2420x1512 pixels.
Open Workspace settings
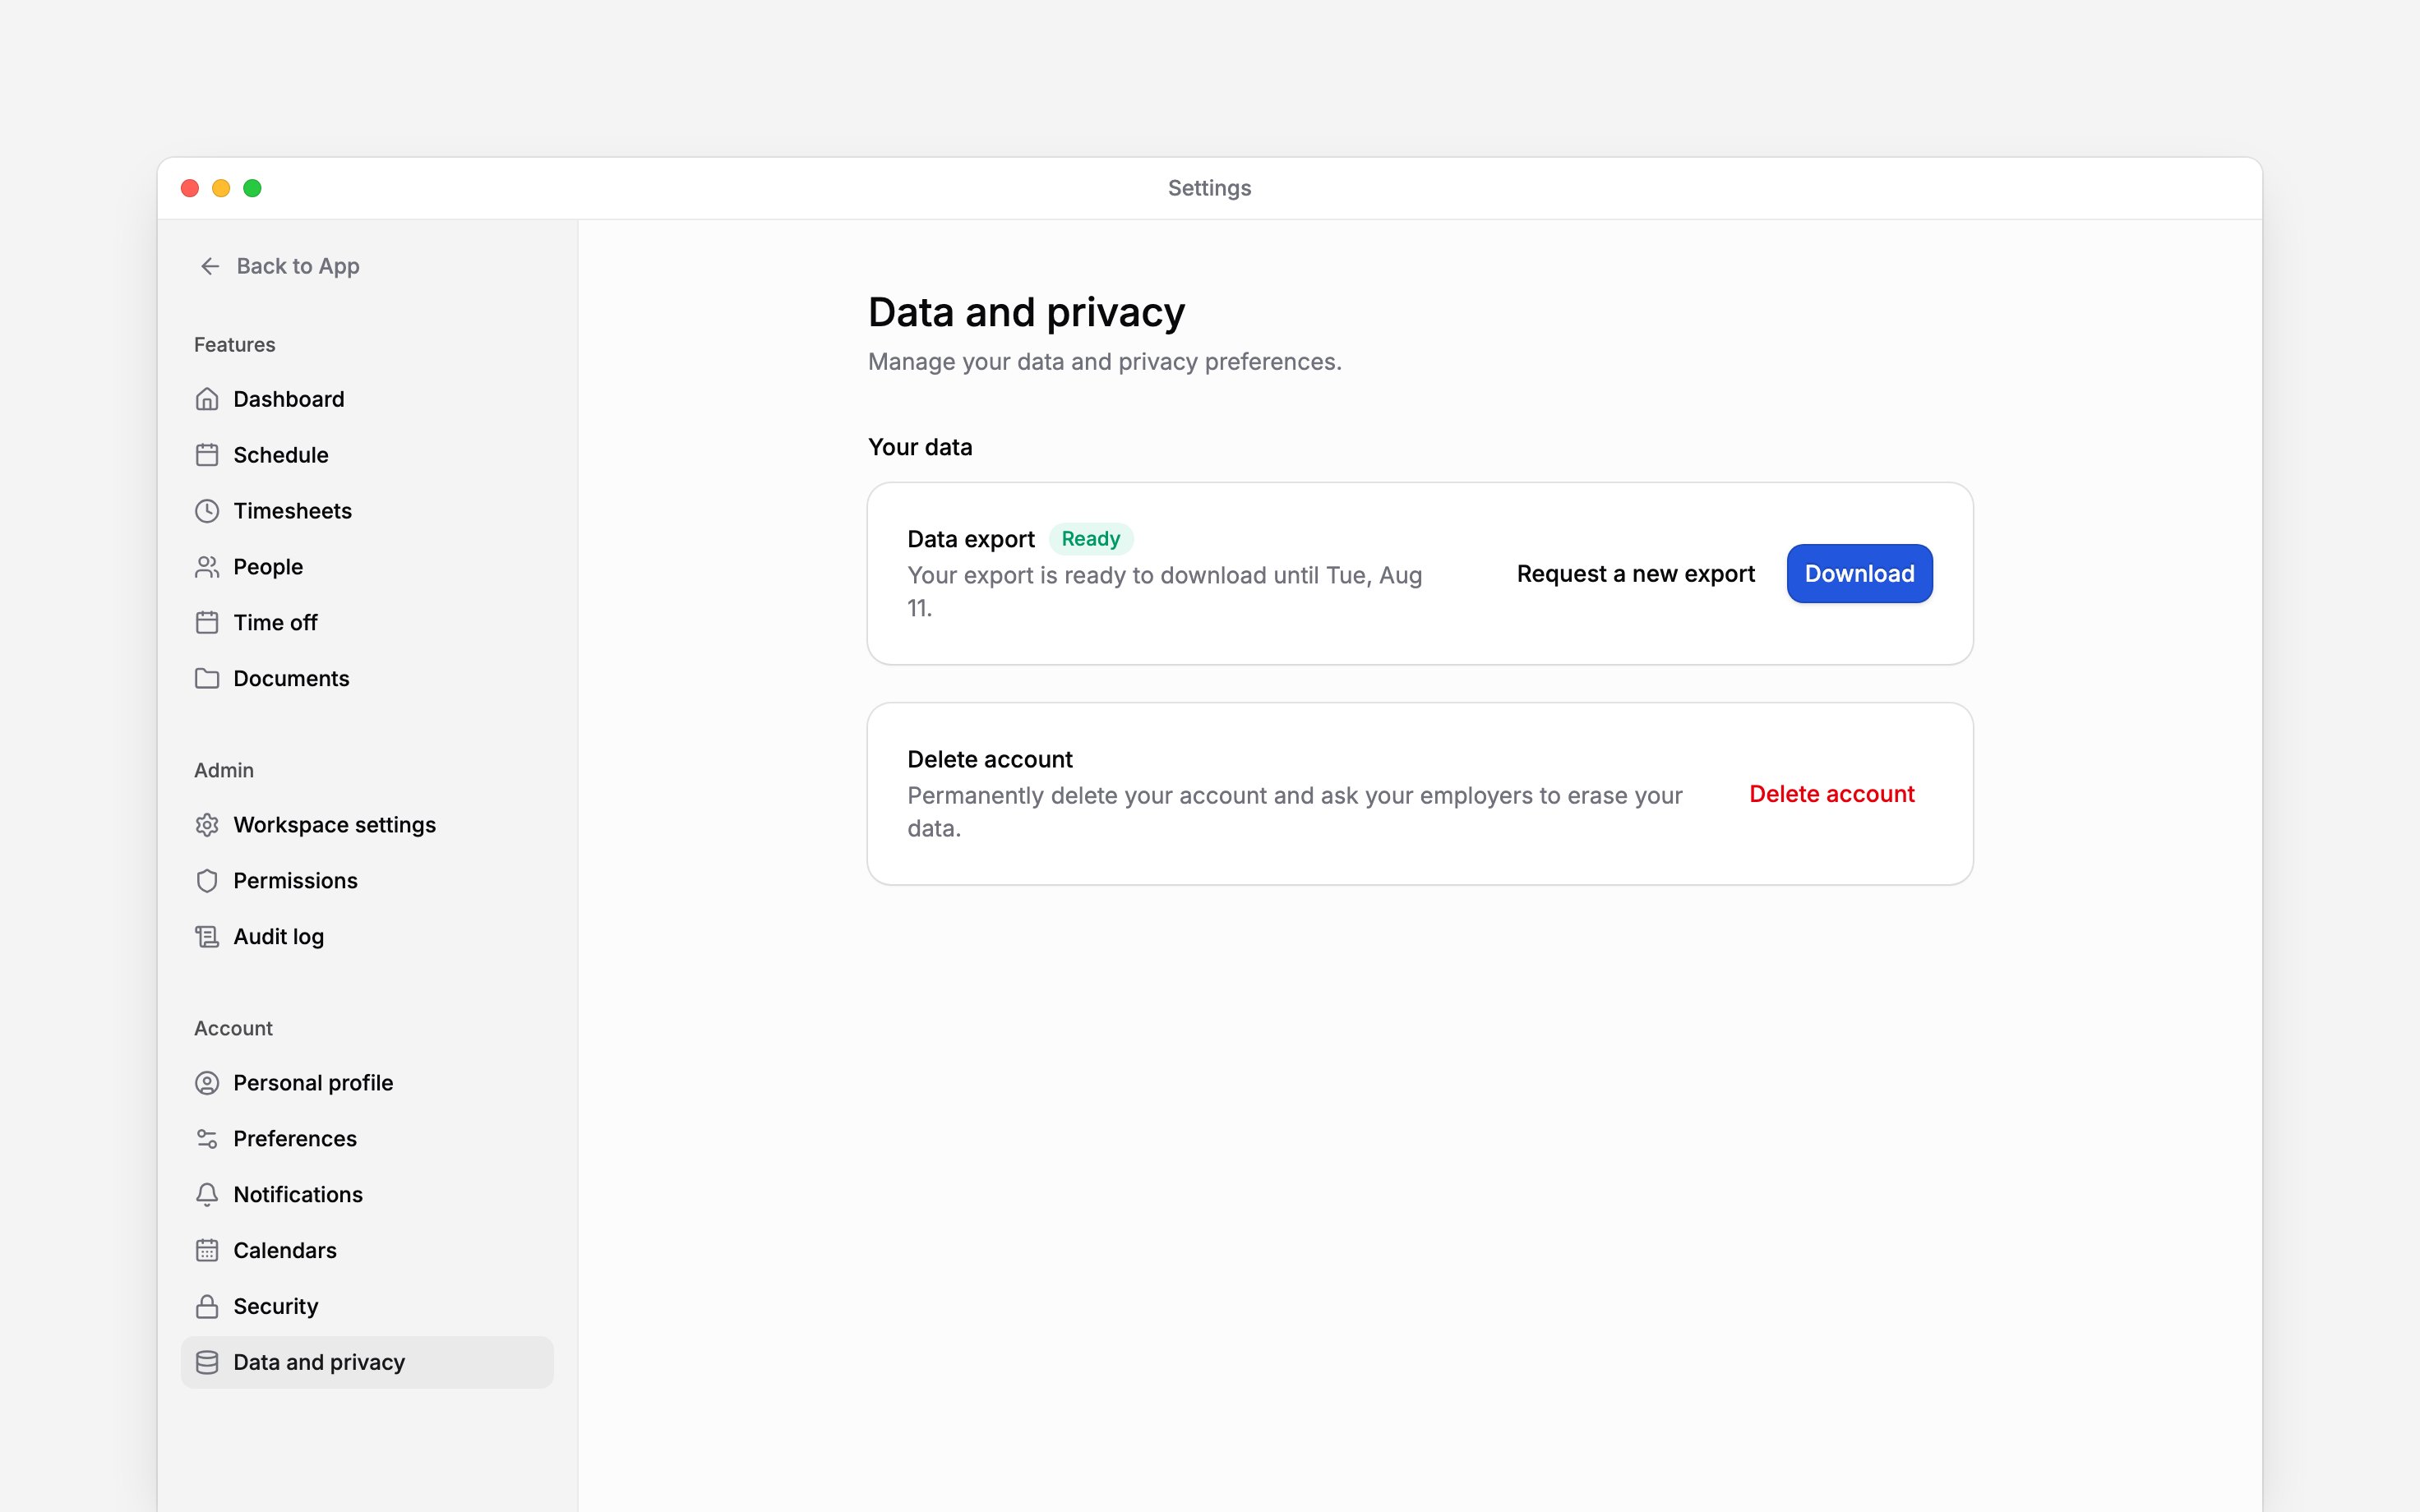(367, 825)
